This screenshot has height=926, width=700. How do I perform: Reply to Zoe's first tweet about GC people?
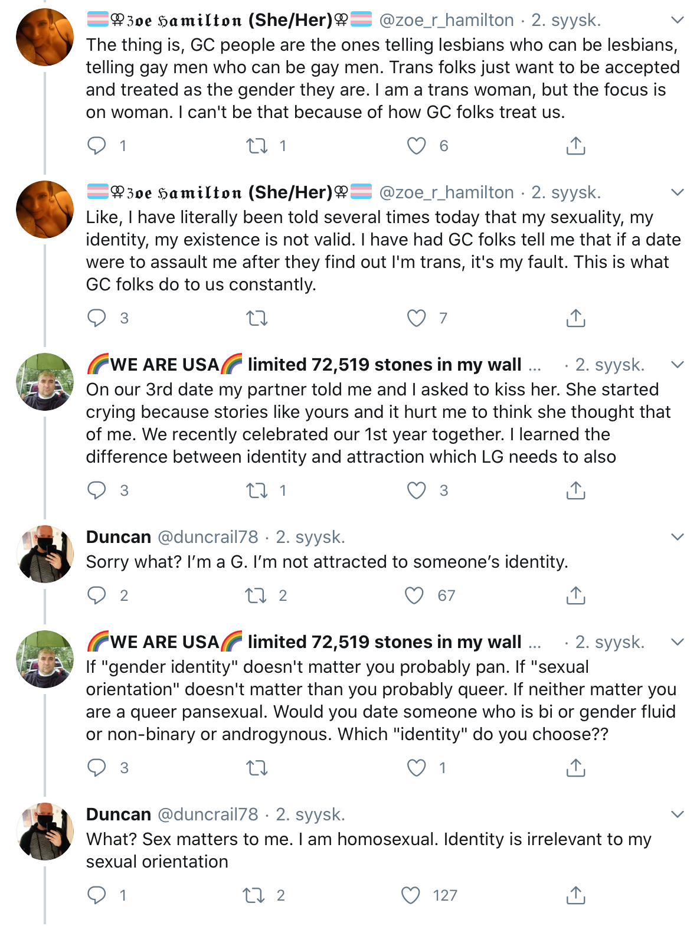point(96,145)
